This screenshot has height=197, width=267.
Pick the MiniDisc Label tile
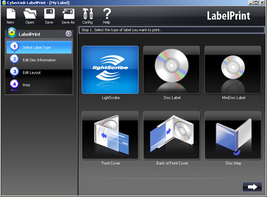(x=233, y=69)
